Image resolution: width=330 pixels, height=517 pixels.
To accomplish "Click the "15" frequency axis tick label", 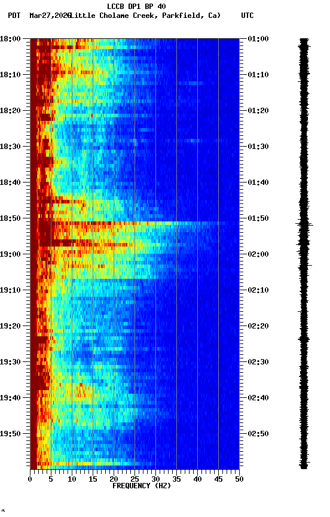I will pyautogui.click(x=93, y=479).
